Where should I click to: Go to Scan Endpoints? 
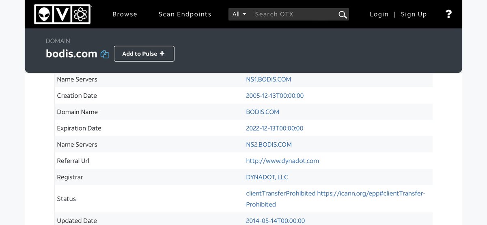pos(185,14)
